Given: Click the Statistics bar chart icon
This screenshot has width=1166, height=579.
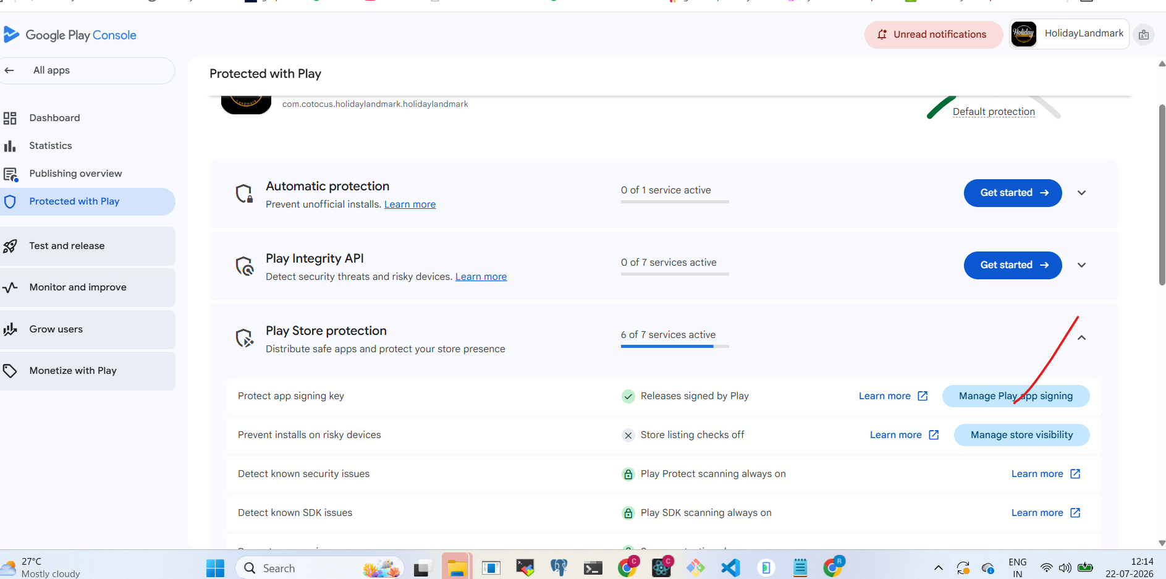Looking at the screenshot, I should coord(10,146).
